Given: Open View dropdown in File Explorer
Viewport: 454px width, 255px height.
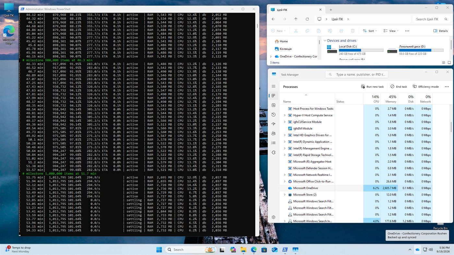Looking at the screenshot, I should (391, 31).
